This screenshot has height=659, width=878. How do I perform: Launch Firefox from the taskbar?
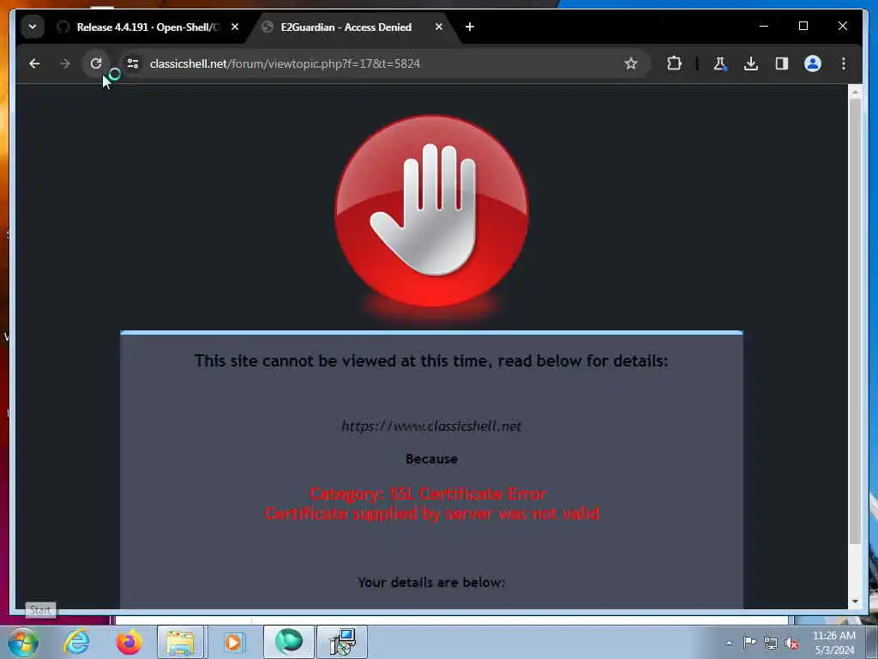point(129,642)
